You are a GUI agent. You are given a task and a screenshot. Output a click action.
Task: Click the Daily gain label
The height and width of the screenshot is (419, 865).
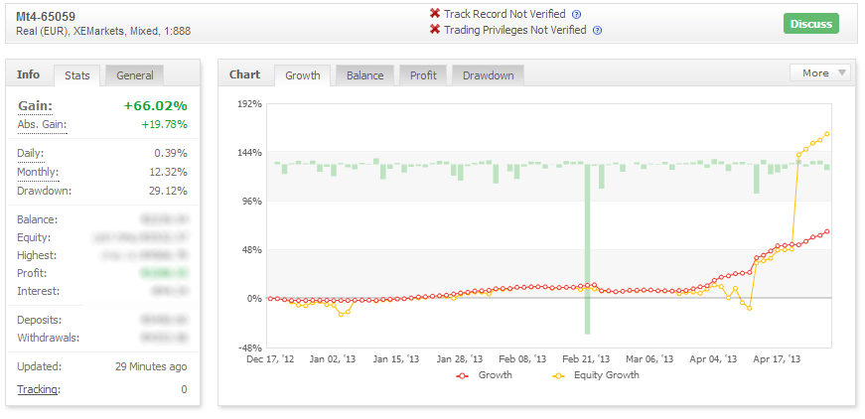(31, 153)
